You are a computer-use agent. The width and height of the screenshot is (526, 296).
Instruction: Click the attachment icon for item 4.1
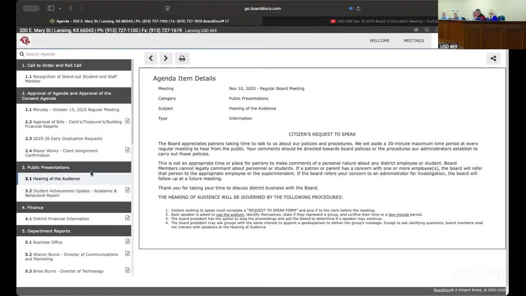[127, 218]
